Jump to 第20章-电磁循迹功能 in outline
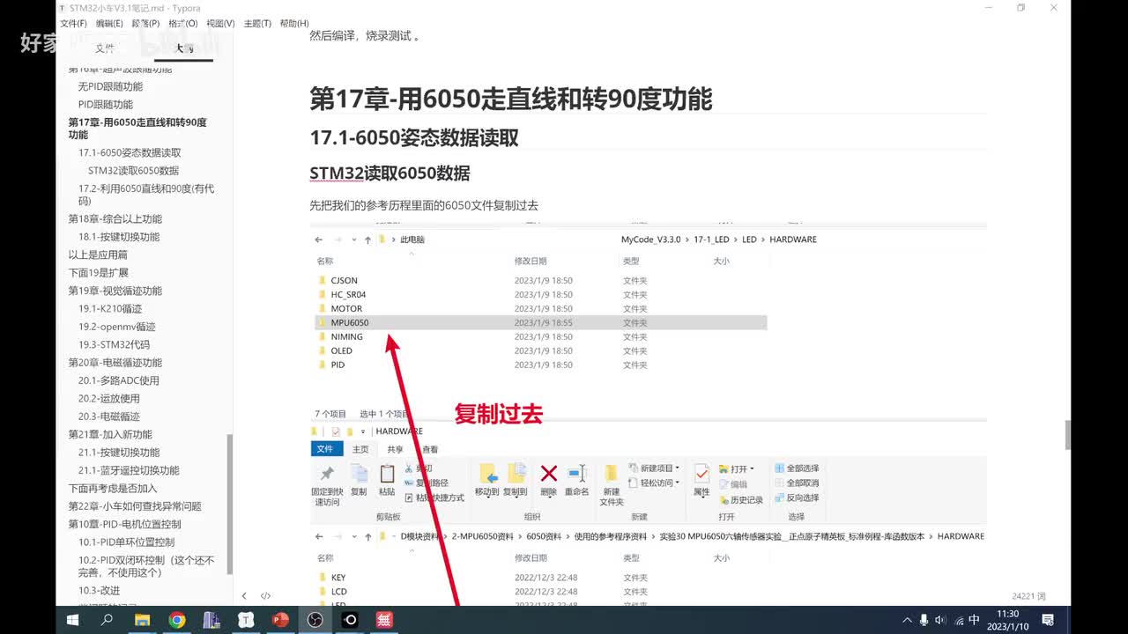This screenshot has height=634, width=1128. coord(115,362)
